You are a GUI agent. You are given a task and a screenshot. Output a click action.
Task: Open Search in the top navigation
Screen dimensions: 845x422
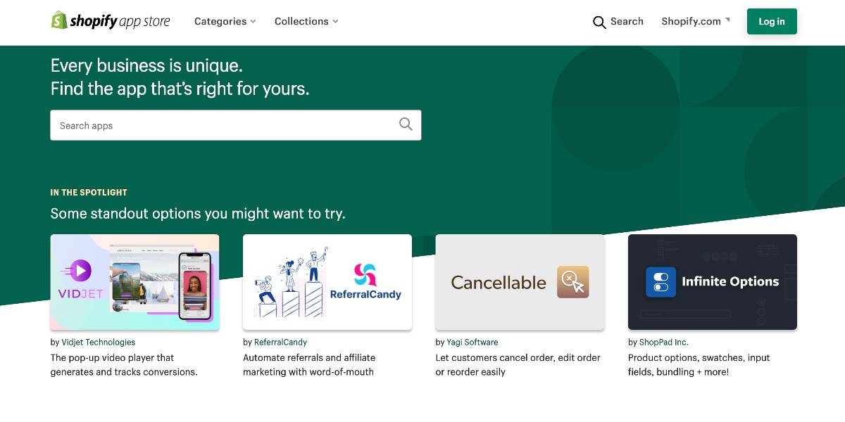(618, 22)
